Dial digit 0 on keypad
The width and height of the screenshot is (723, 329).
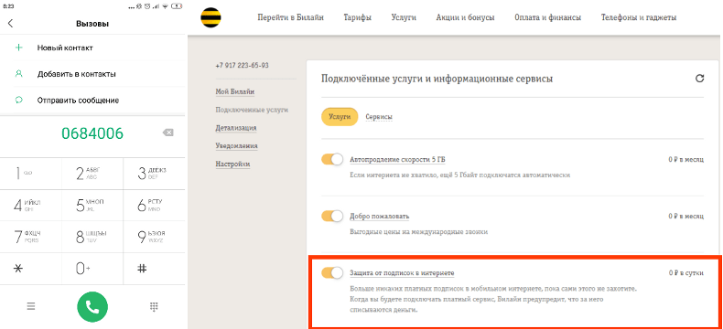pos(92,269)
